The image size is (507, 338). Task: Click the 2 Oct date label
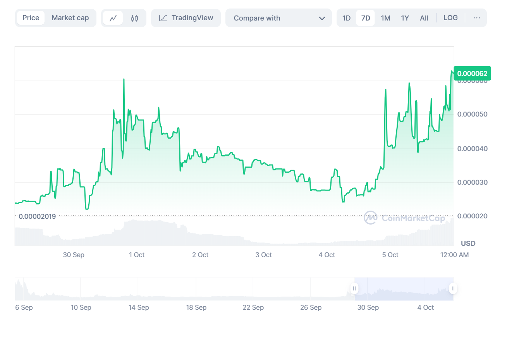click(x=200, y=255)
